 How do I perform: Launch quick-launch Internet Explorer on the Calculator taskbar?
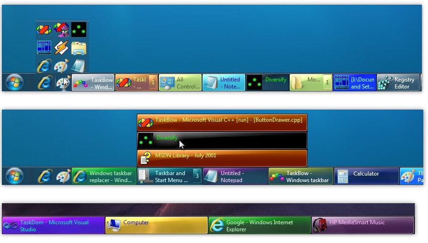click(45, 176)
